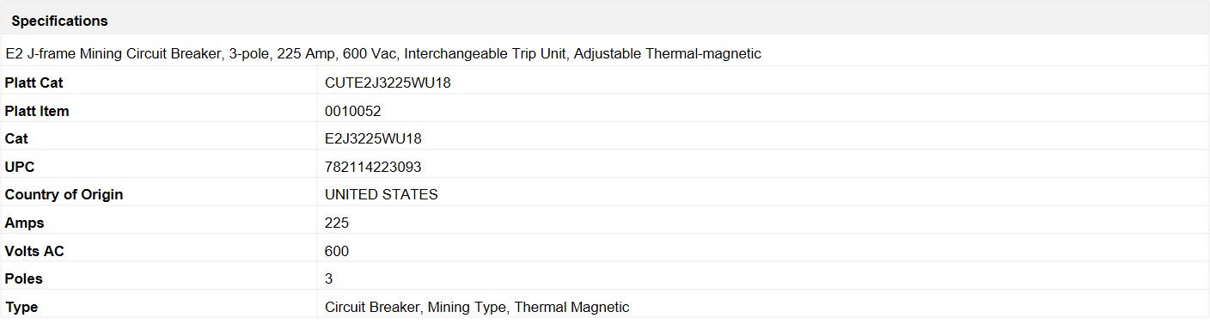Select the UNITED STATES value
This screenshot has width=1210, height=324.
(382, 194)
